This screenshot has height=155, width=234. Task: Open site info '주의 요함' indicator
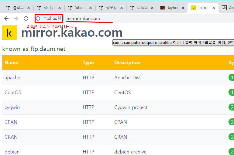(x=49, y=18)
